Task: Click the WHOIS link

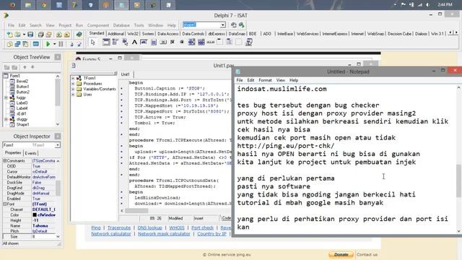Action: click(177, 228)
